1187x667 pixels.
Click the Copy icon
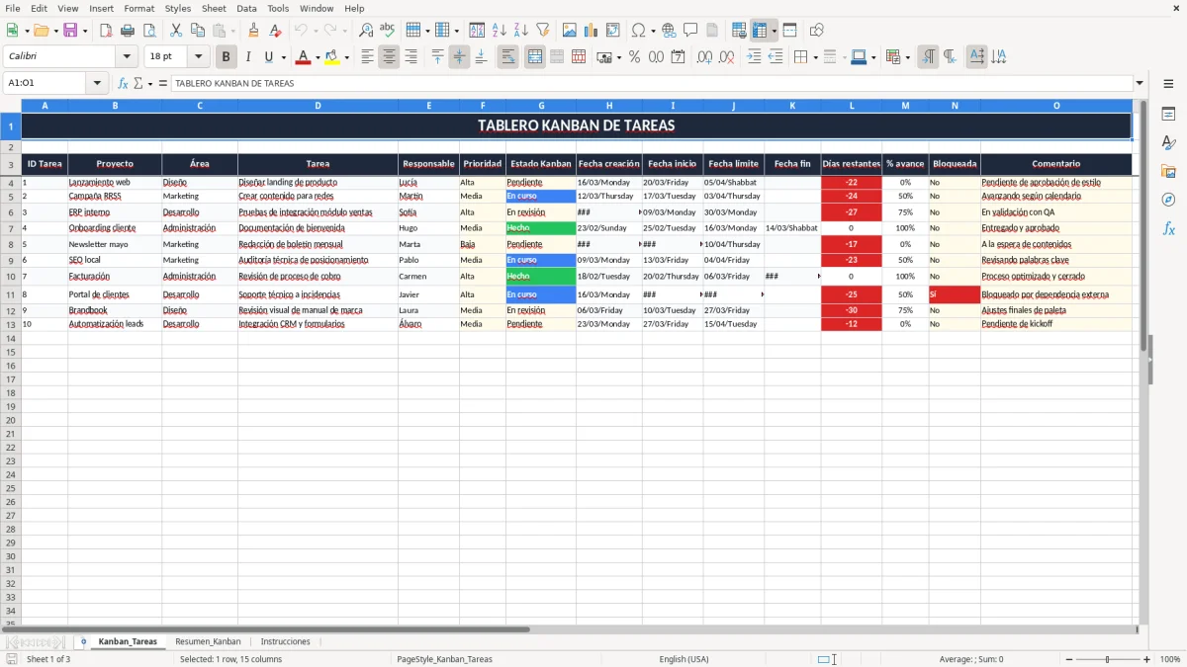(198, 31)
